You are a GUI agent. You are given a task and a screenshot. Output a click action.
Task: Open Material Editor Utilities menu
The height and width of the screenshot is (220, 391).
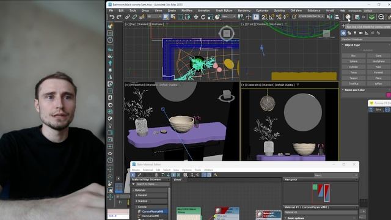point(208,170)
